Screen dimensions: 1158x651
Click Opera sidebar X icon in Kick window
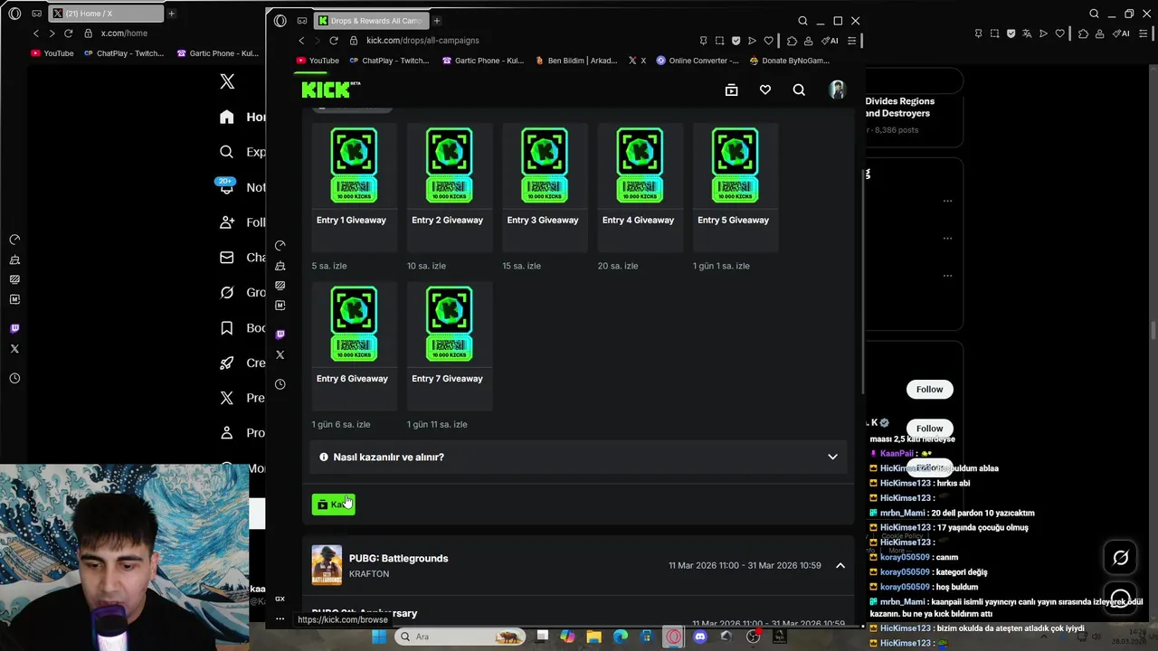280,355
